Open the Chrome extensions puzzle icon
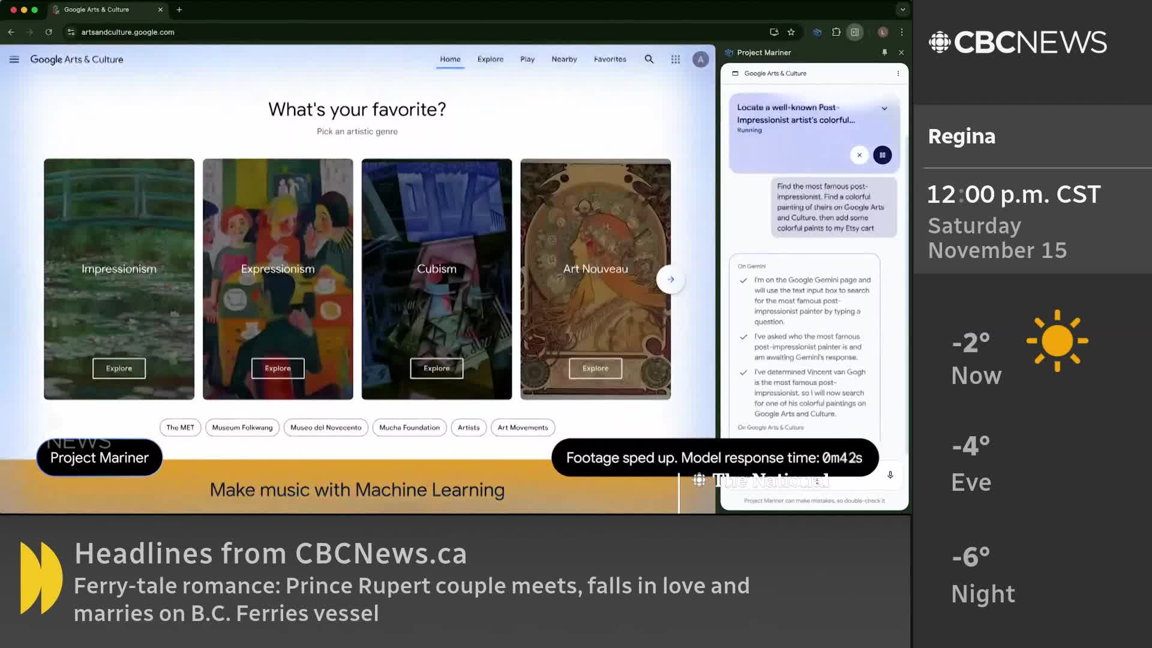Image resolution: width=1152 pixels, height=648 pixels. coord(835,32)
